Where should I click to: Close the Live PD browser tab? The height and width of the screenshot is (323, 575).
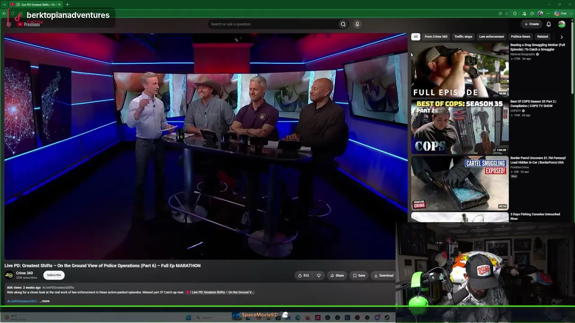coord(59,4)
